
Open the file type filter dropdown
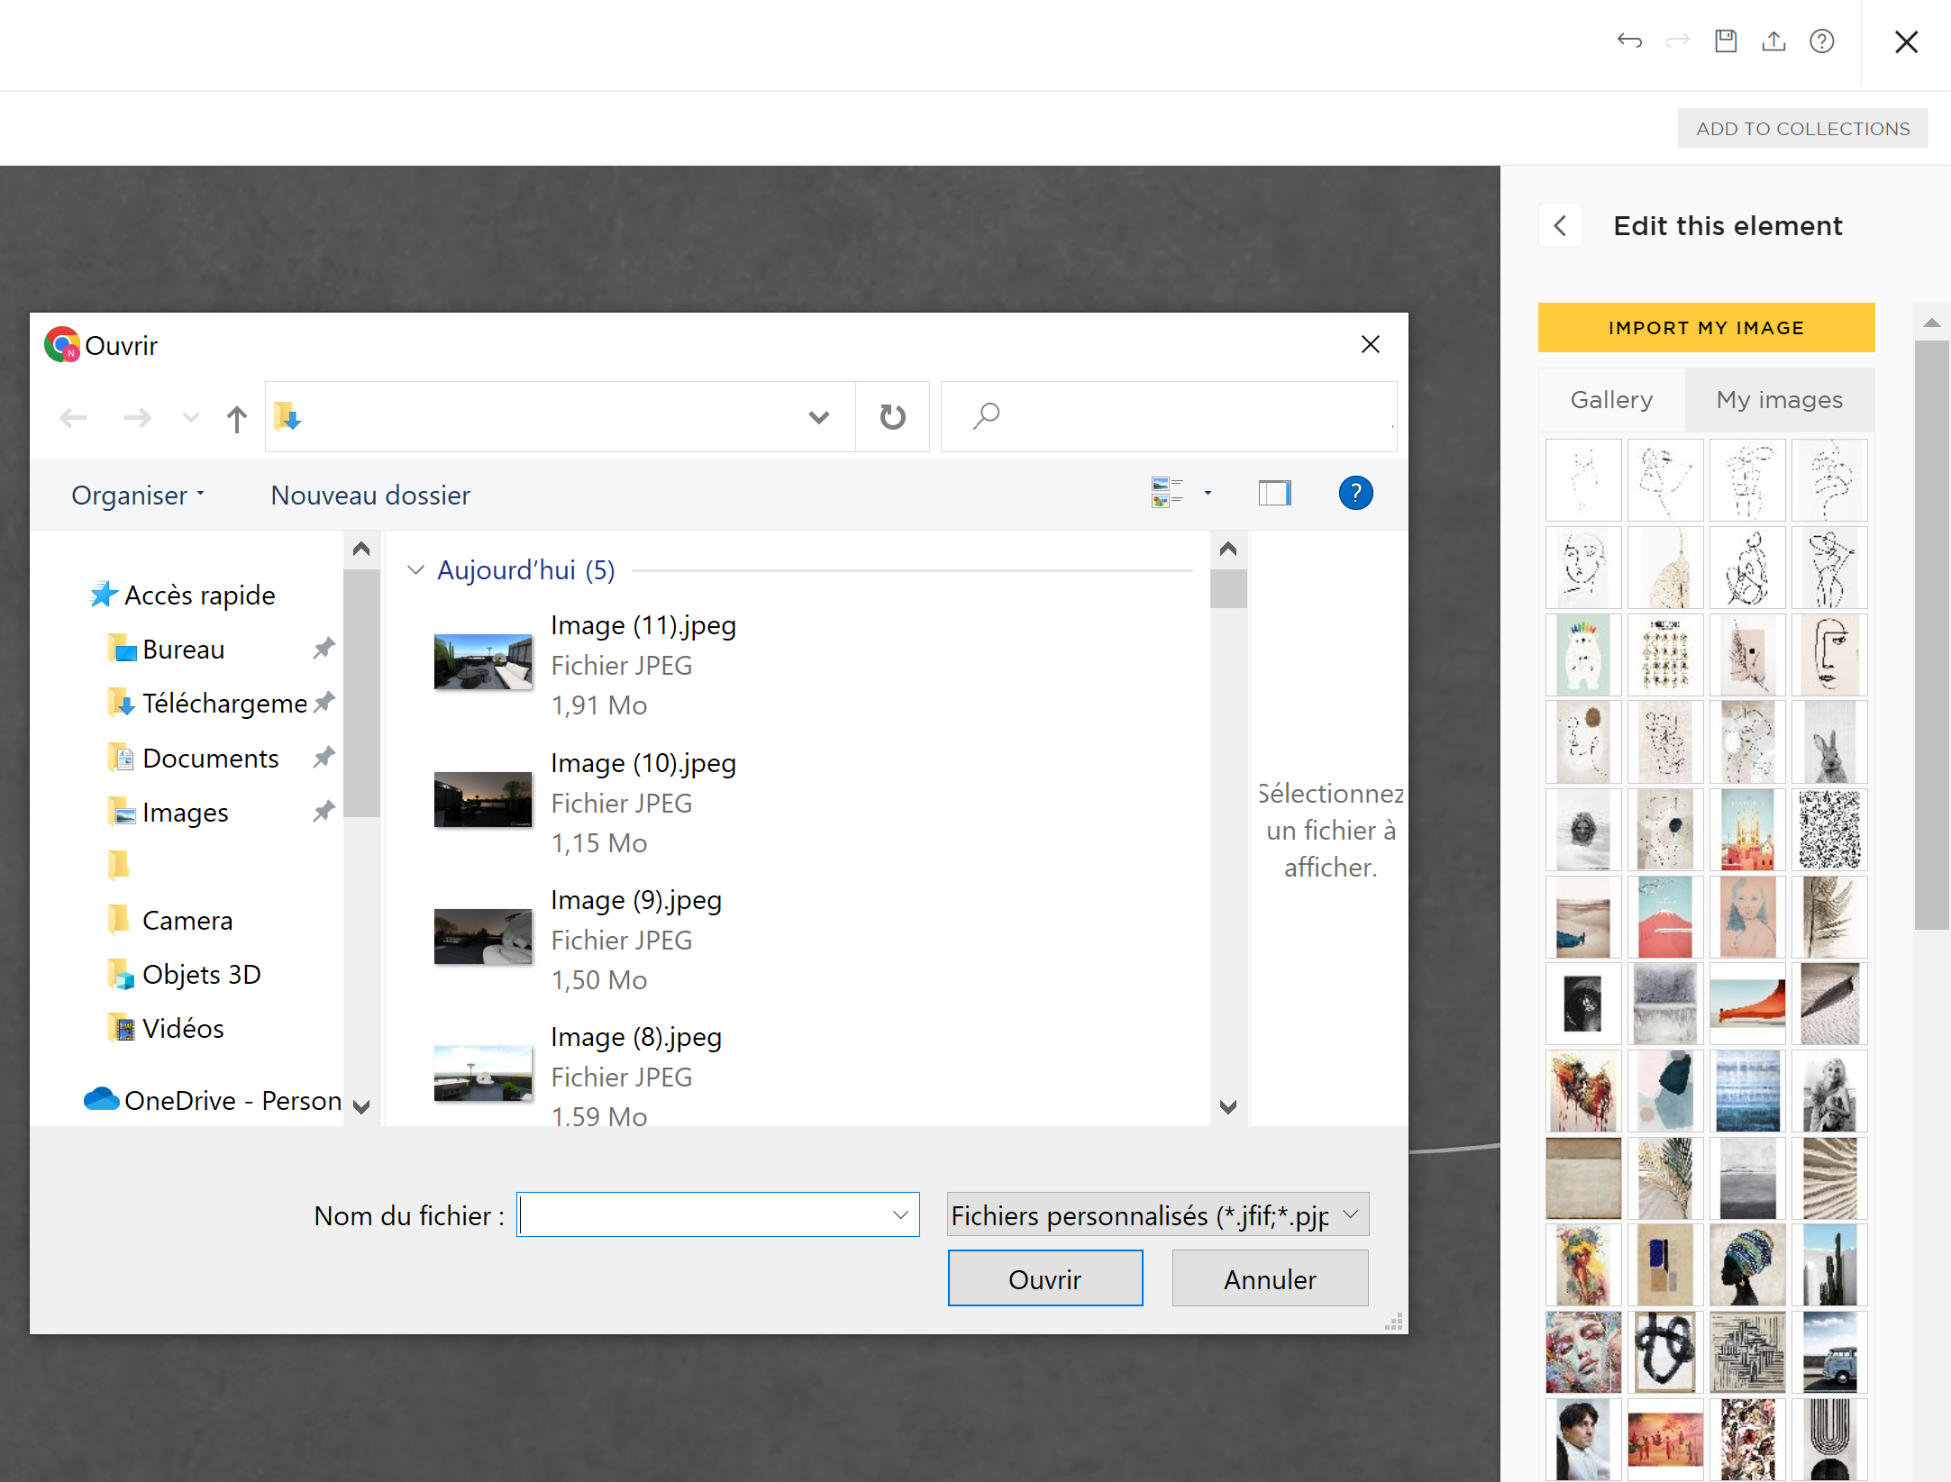pyautogui.click(x=1350, y=1214)
